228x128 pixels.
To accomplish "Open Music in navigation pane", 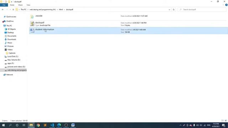I will pyautogui.click(x=10, y=43).
